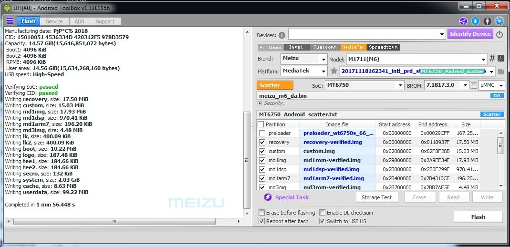Toggle the checkbox beside BROM version

(x=474, y=85)
